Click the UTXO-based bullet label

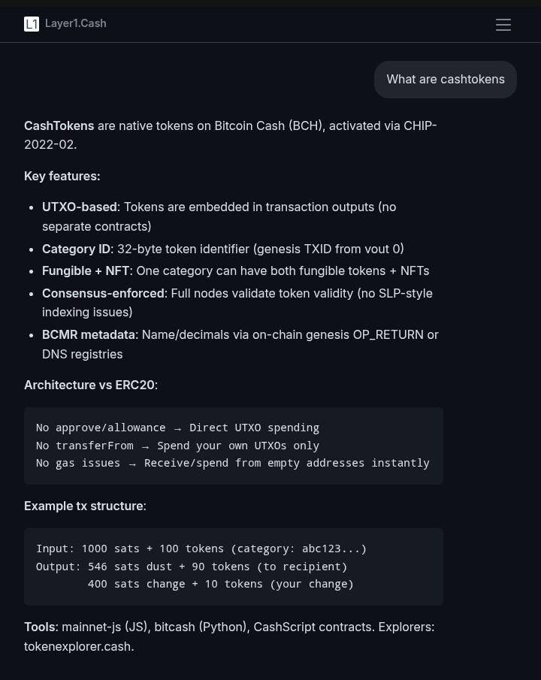[x=80, y=207]
